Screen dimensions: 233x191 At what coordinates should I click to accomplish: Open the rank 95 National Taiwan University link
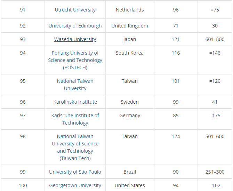[x=75, y=85]
